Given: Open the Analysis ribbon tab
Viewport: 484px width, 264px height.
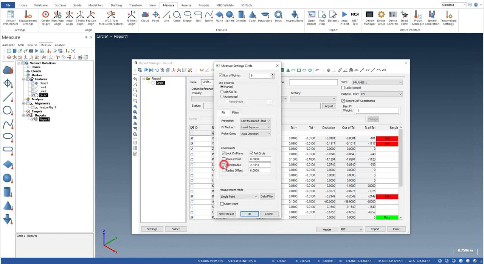Looking at the screenshot, I should (x=203, y=5).
